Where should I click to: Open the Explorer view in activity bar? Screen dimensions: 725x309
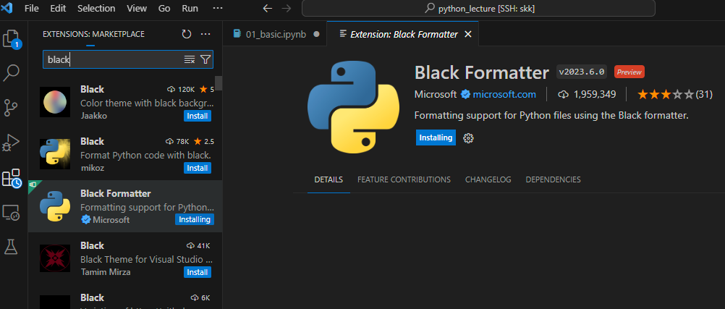click(x=12, y=39)
